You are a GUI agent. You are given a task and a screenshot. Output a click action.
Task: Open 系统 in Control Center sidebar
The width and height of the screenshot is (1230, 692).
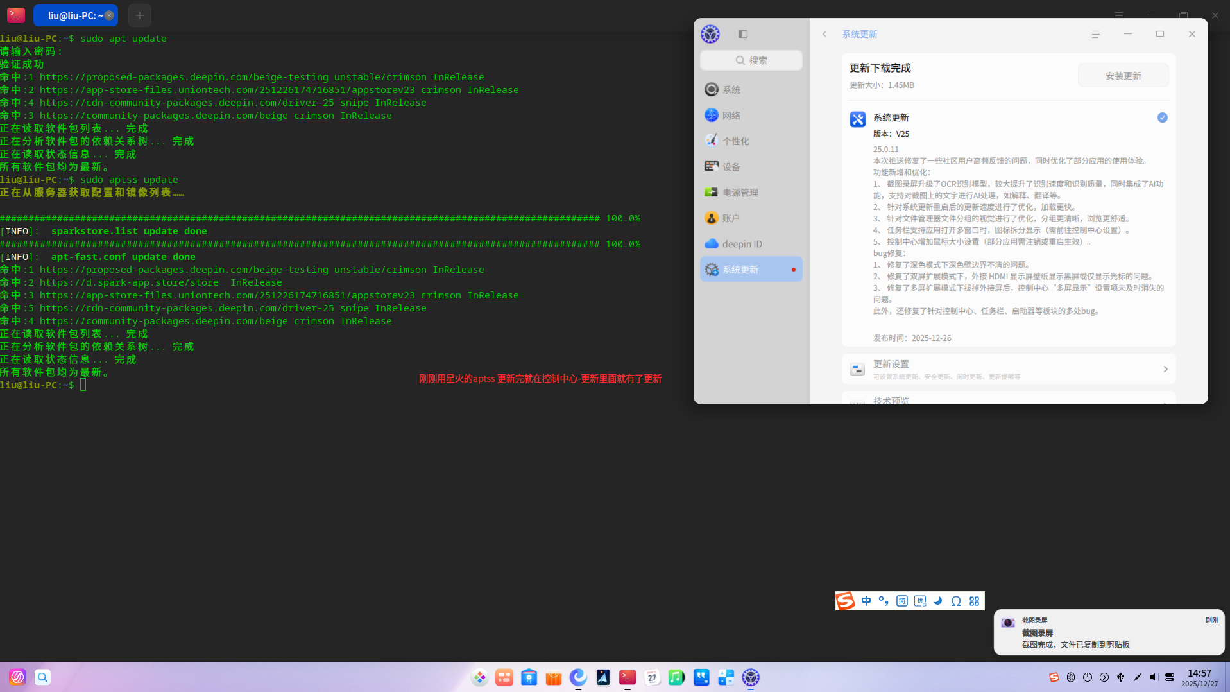coord(751,90)
